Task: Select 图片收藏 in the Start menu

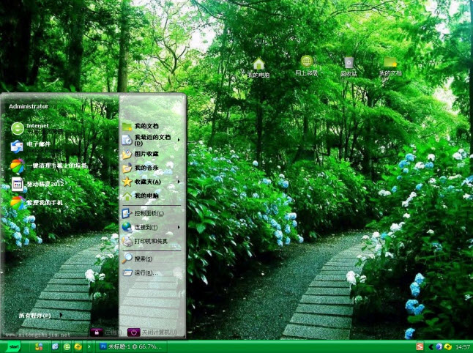Action: tap(145, 154)
